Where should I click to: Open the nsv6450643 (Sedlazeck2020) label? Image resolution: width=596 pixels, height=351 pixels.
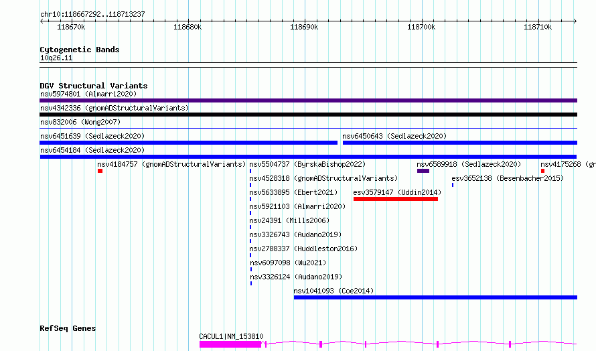pyautogui.click(x=394, y=136)
